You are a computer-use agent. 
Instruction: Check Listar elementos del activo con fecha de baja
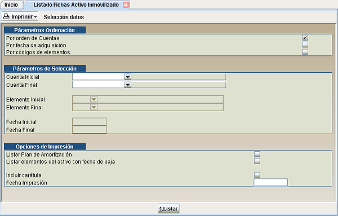tap(257, 161)
